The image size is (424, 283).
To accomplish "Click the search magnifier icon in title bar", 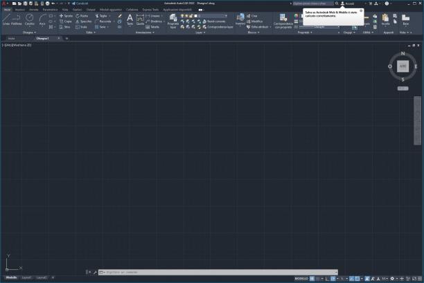I will click(337, 3).
